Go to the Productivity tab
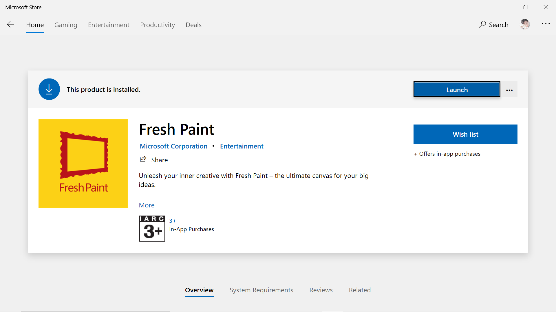Screen dimensions: 556x312 point(158,25)
